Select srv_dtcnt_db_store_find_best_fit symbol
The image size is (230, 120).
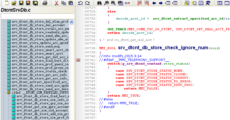pos(40,60)
